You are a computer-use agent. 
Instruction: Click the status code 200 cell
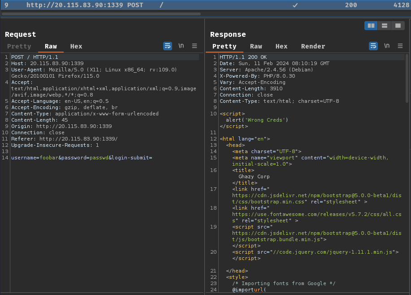351,5
